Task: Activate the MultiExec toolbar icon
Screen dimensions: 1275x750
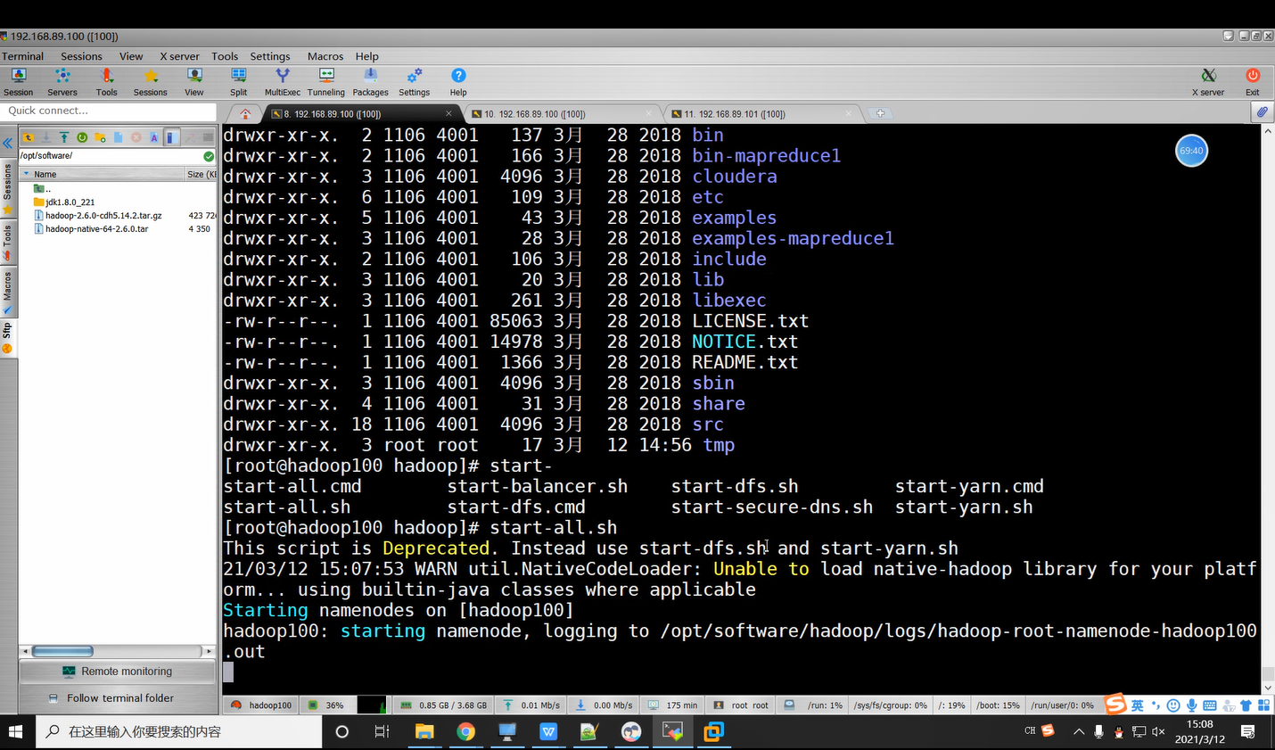Action: 283,81
